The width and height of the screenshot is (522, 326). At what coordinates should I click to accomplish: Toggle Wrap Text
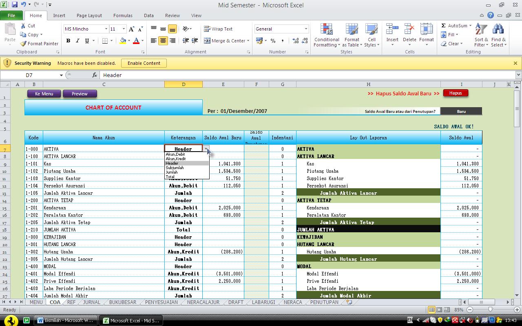coord(219,29)
